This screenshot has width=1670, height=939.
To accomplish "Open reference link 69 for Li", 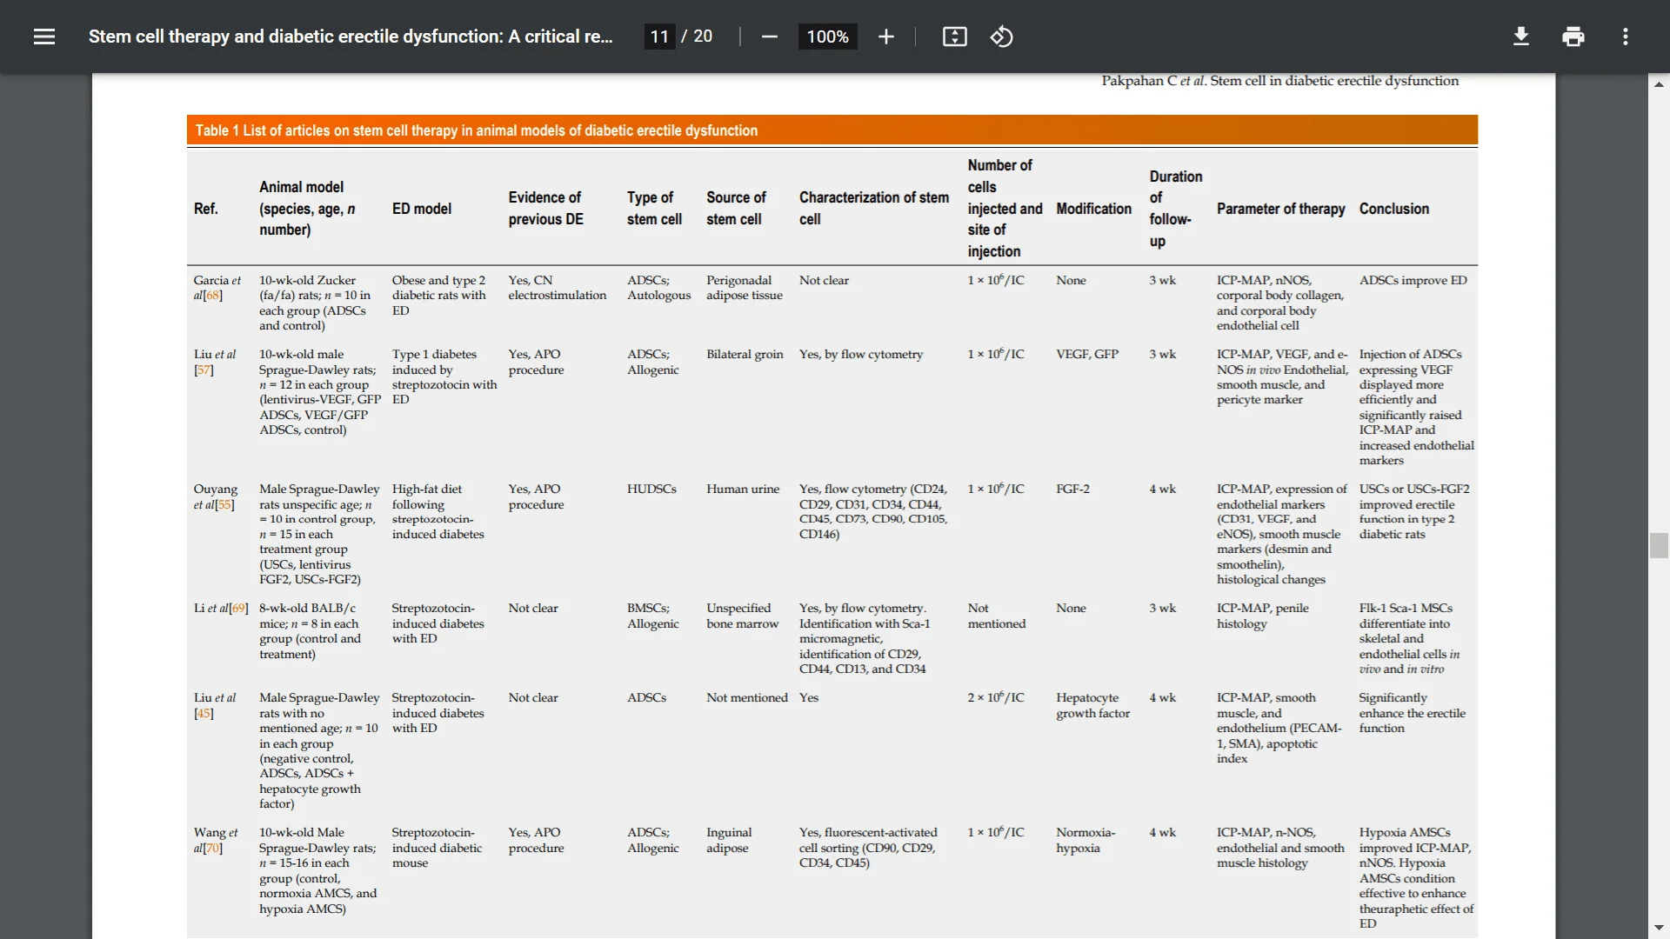I will pos(239,609).
